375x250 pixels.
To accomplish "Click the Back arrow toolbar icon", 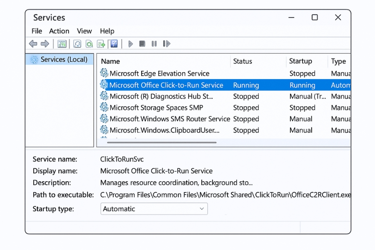I will point(33,44).
